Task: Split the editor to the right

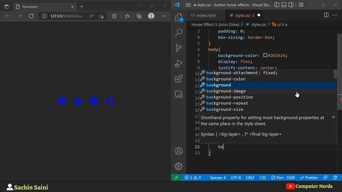Action: (327, 15)
